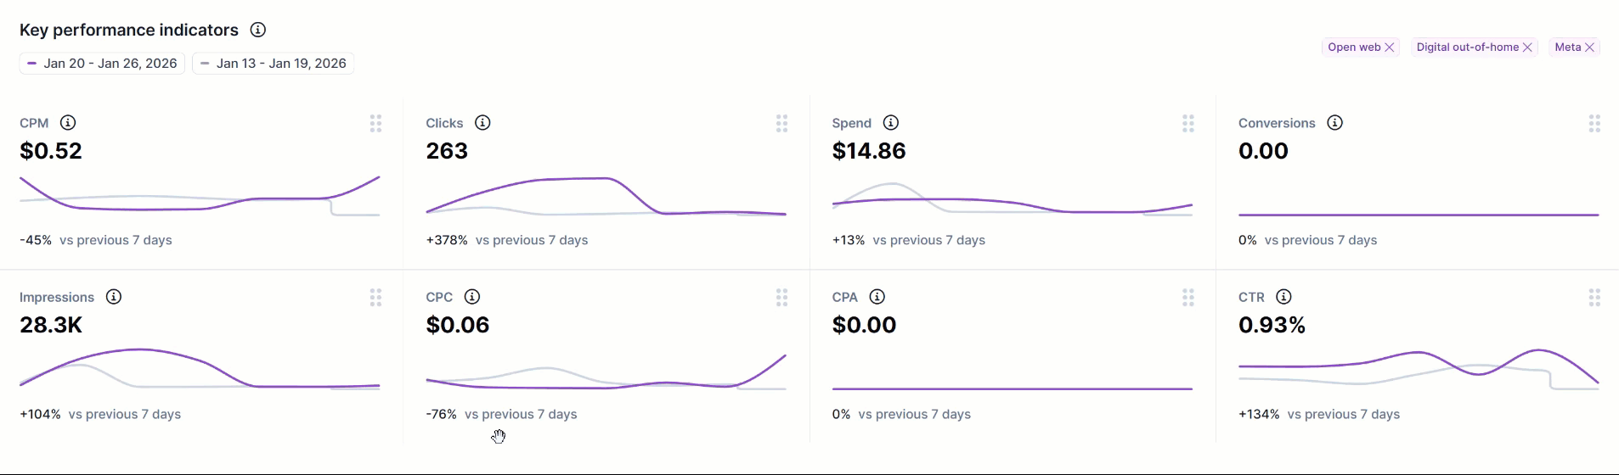This screenshot has height=475, width=1619.
Task: Toggle the Jan 13 - Jan 19, 2026 series
Action: [x=274, y=64]
